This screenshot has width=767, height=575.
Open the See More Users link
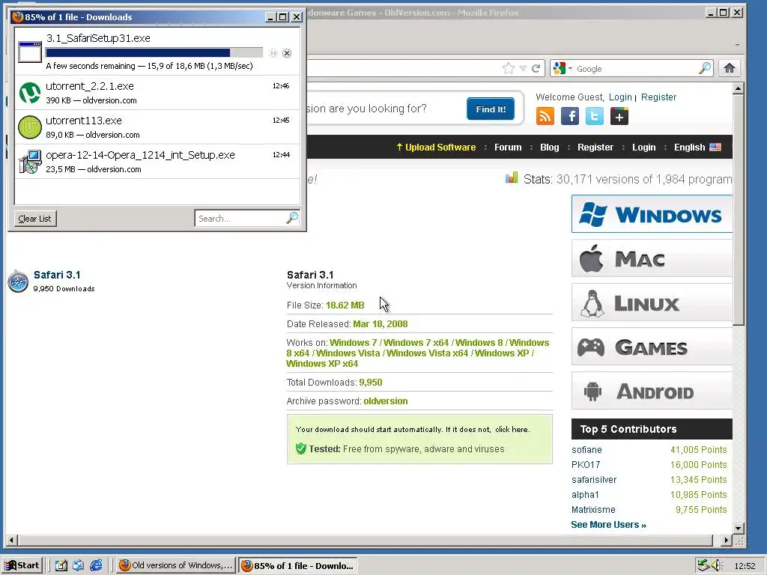pyautogui.click(x=608, y=525)
